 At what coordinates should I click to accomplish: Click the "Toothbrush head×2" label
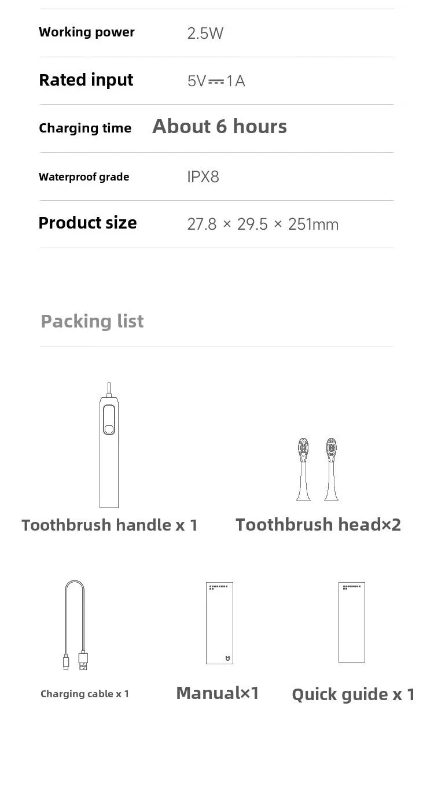(x=318, y=525)
